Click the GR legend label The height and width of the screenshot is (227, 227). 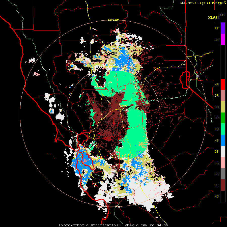click(x=216, y=96)
